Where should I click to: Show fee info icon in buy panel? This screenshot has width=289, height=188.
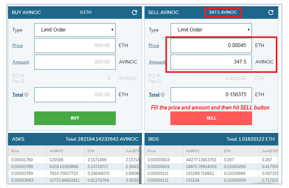[23, 81]
